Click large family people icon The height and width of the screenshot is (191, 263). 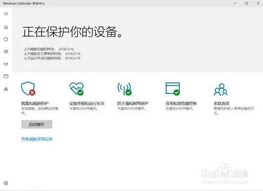221,89
